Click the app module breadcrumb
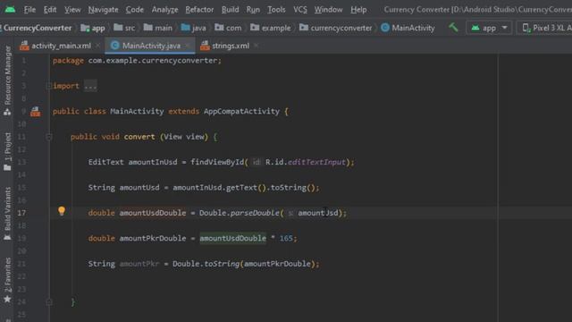572x322 pixels. click(93, 28)
